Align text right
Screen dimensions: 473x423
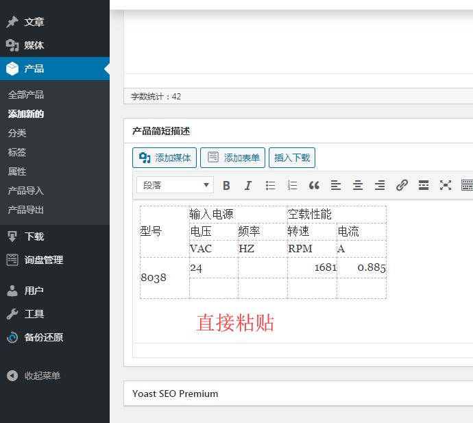tap(380, 185)
